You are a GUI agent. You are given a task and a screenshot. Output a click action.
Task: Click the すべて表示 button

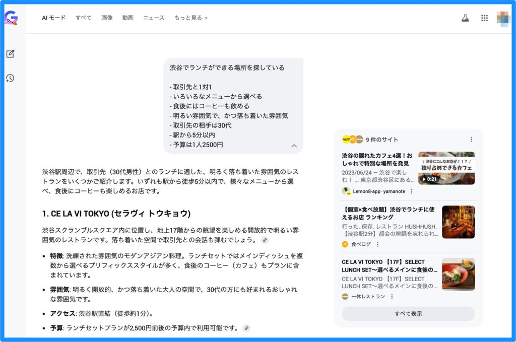408,314
